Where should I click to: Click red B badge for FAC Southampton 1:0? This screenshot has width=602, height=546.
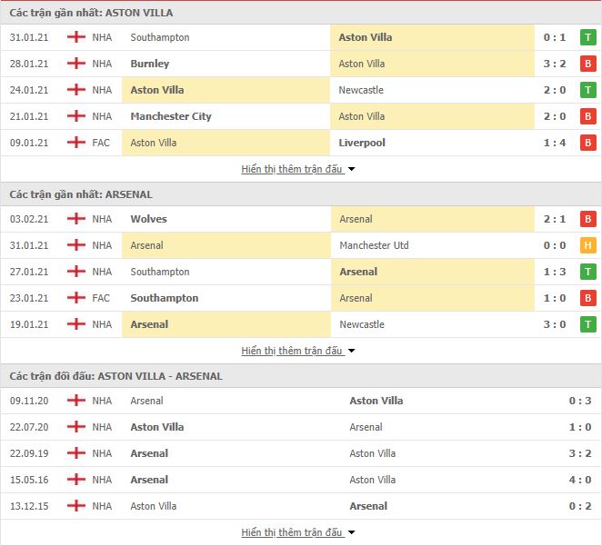587,298
